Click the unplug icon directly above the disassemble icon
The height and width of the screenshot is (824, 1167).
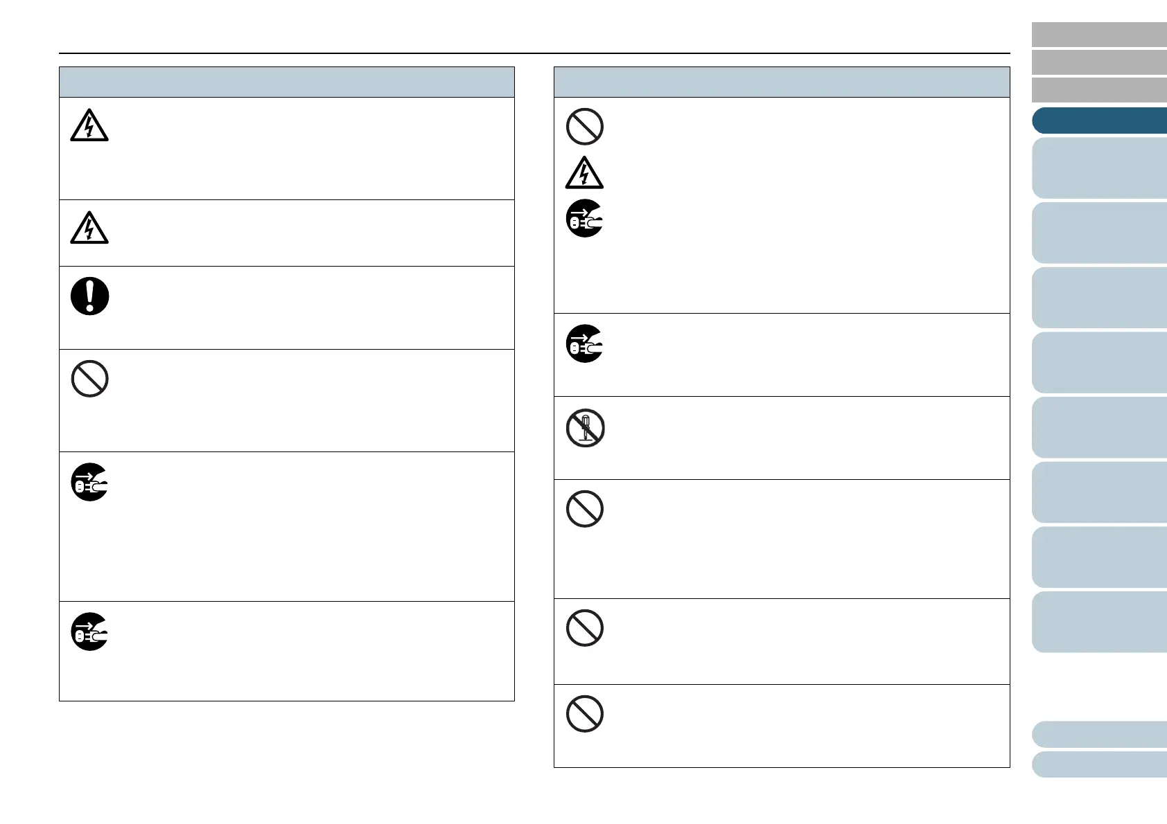585,343
